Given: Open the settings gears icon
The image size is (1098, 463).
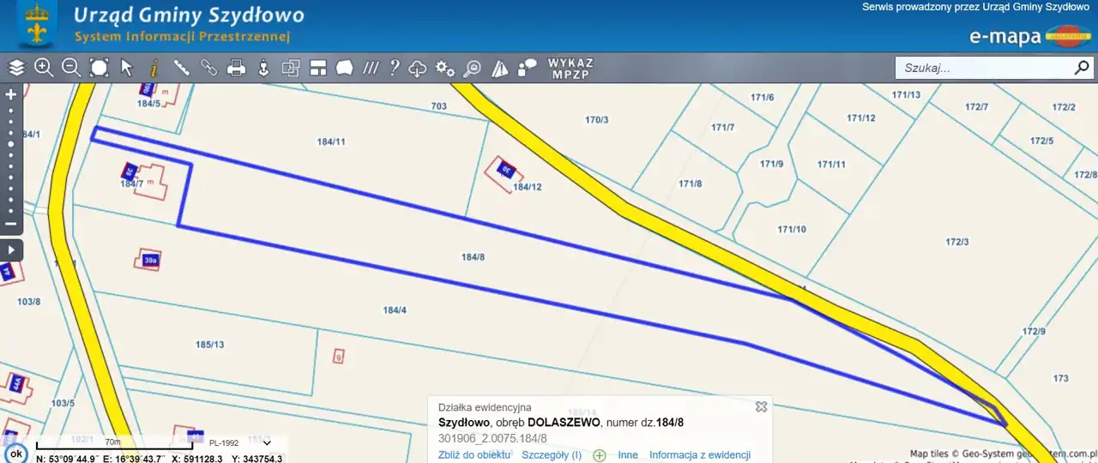Looking at the screenshot, I should (x=445, y=68).
